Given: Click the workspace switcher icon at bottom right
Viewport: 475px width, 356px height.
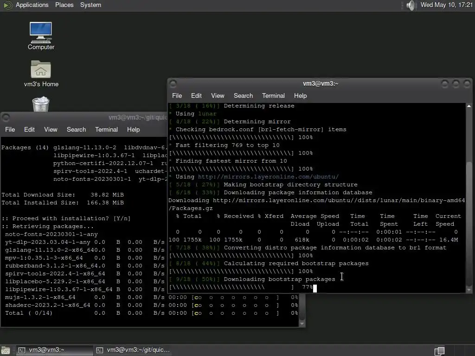Looking at the screenshot, I should (440, 351).
